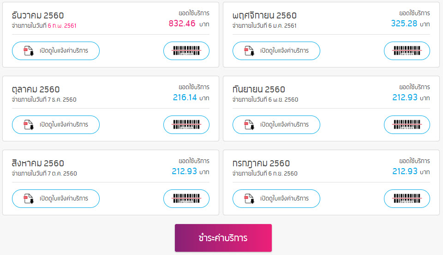Show the barcode for สิงหาคม 2560
Viewport: 443px width, 255px height.
click(186, 199)
